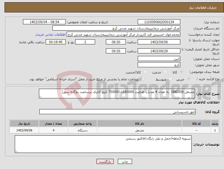Image resolution: width=224 pixels, height=169 pixels.
Task: Click the delivery province field البرز
Action: point(159,58)
